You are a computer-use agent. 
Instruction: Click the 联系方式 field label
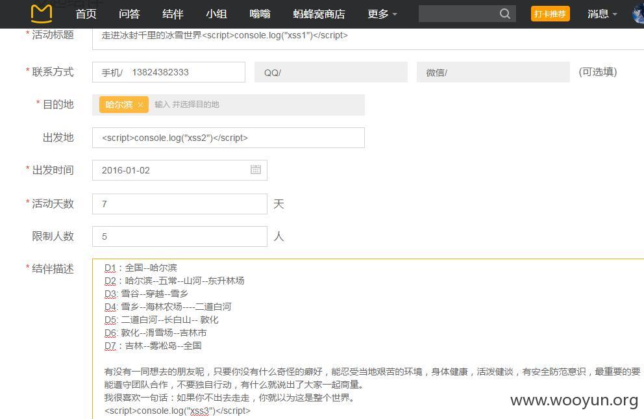click(53, 72)
